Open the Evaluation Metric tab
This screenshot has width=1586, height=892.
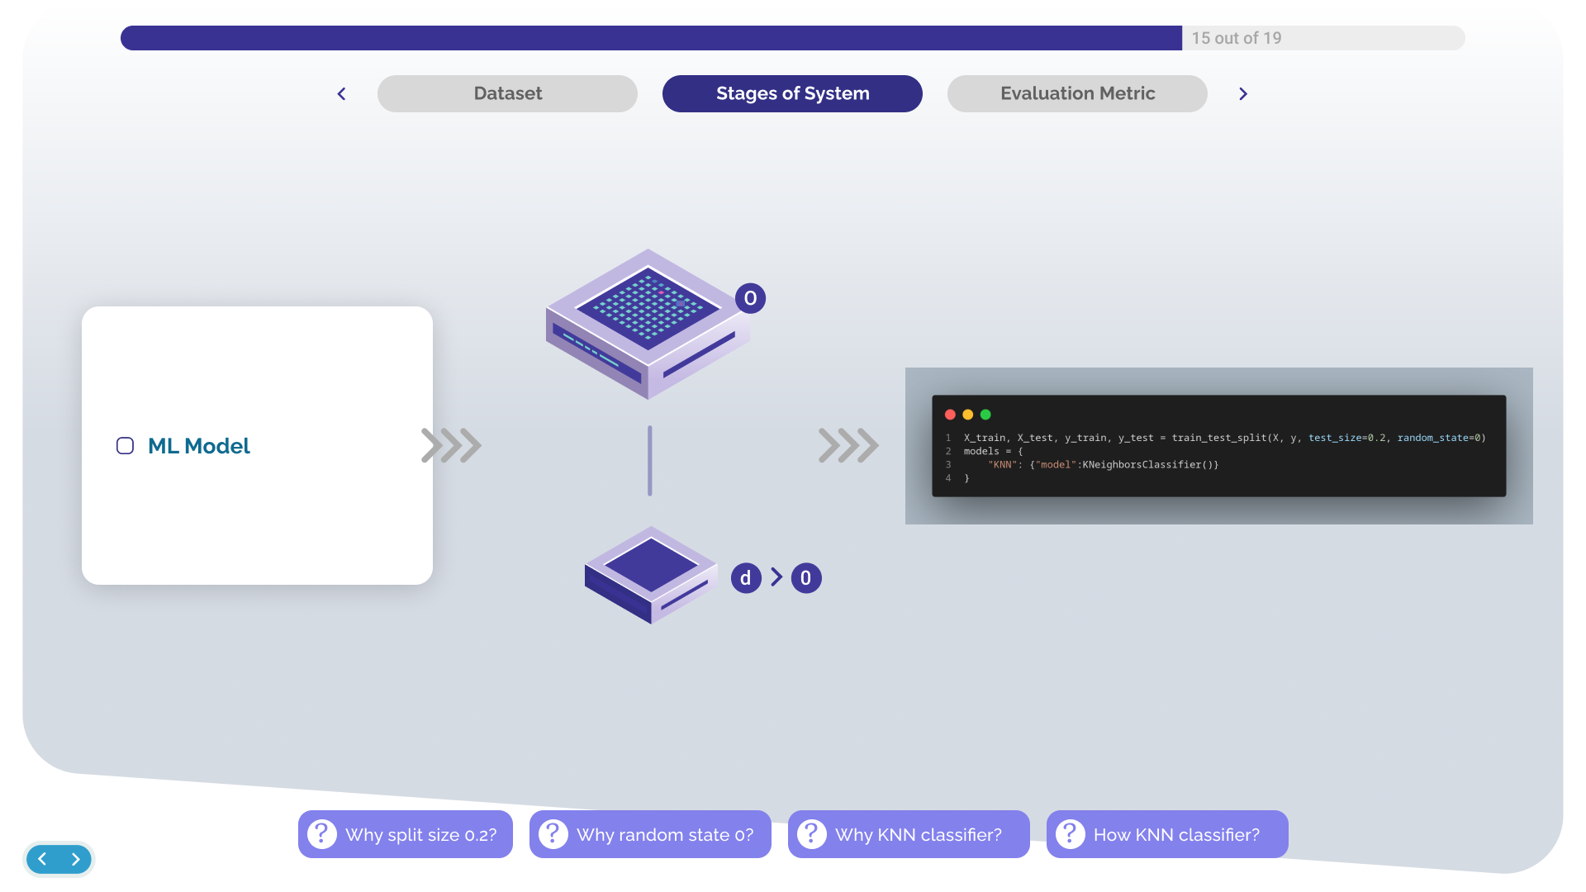tap(1077, 93)
